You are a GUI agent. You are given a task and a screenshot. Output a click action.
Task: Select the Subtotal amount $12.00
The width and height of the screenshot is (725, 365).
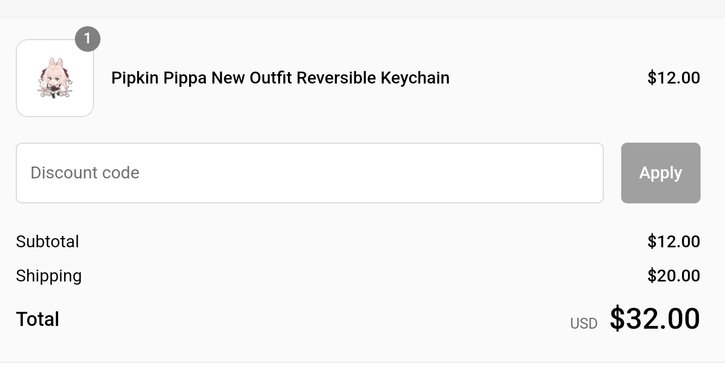coord(673,241)
